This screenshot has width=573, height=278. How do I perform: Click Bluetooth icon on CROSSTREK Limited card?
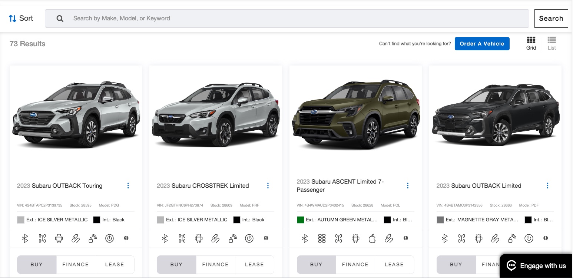(165, 238)
